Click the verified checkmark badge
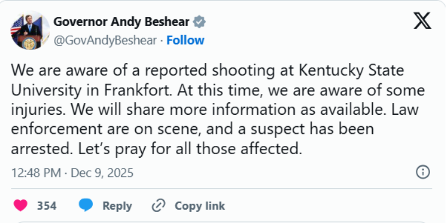The width and height of the screenshot is (446, 223). click(x=200, y=22)
